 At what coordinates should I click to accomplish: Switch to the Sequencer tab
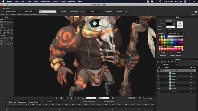(x=22, y=102)
